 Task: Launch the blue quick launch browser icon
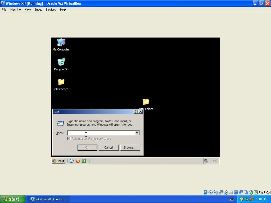pyautogui.click(x=71, y=161)
